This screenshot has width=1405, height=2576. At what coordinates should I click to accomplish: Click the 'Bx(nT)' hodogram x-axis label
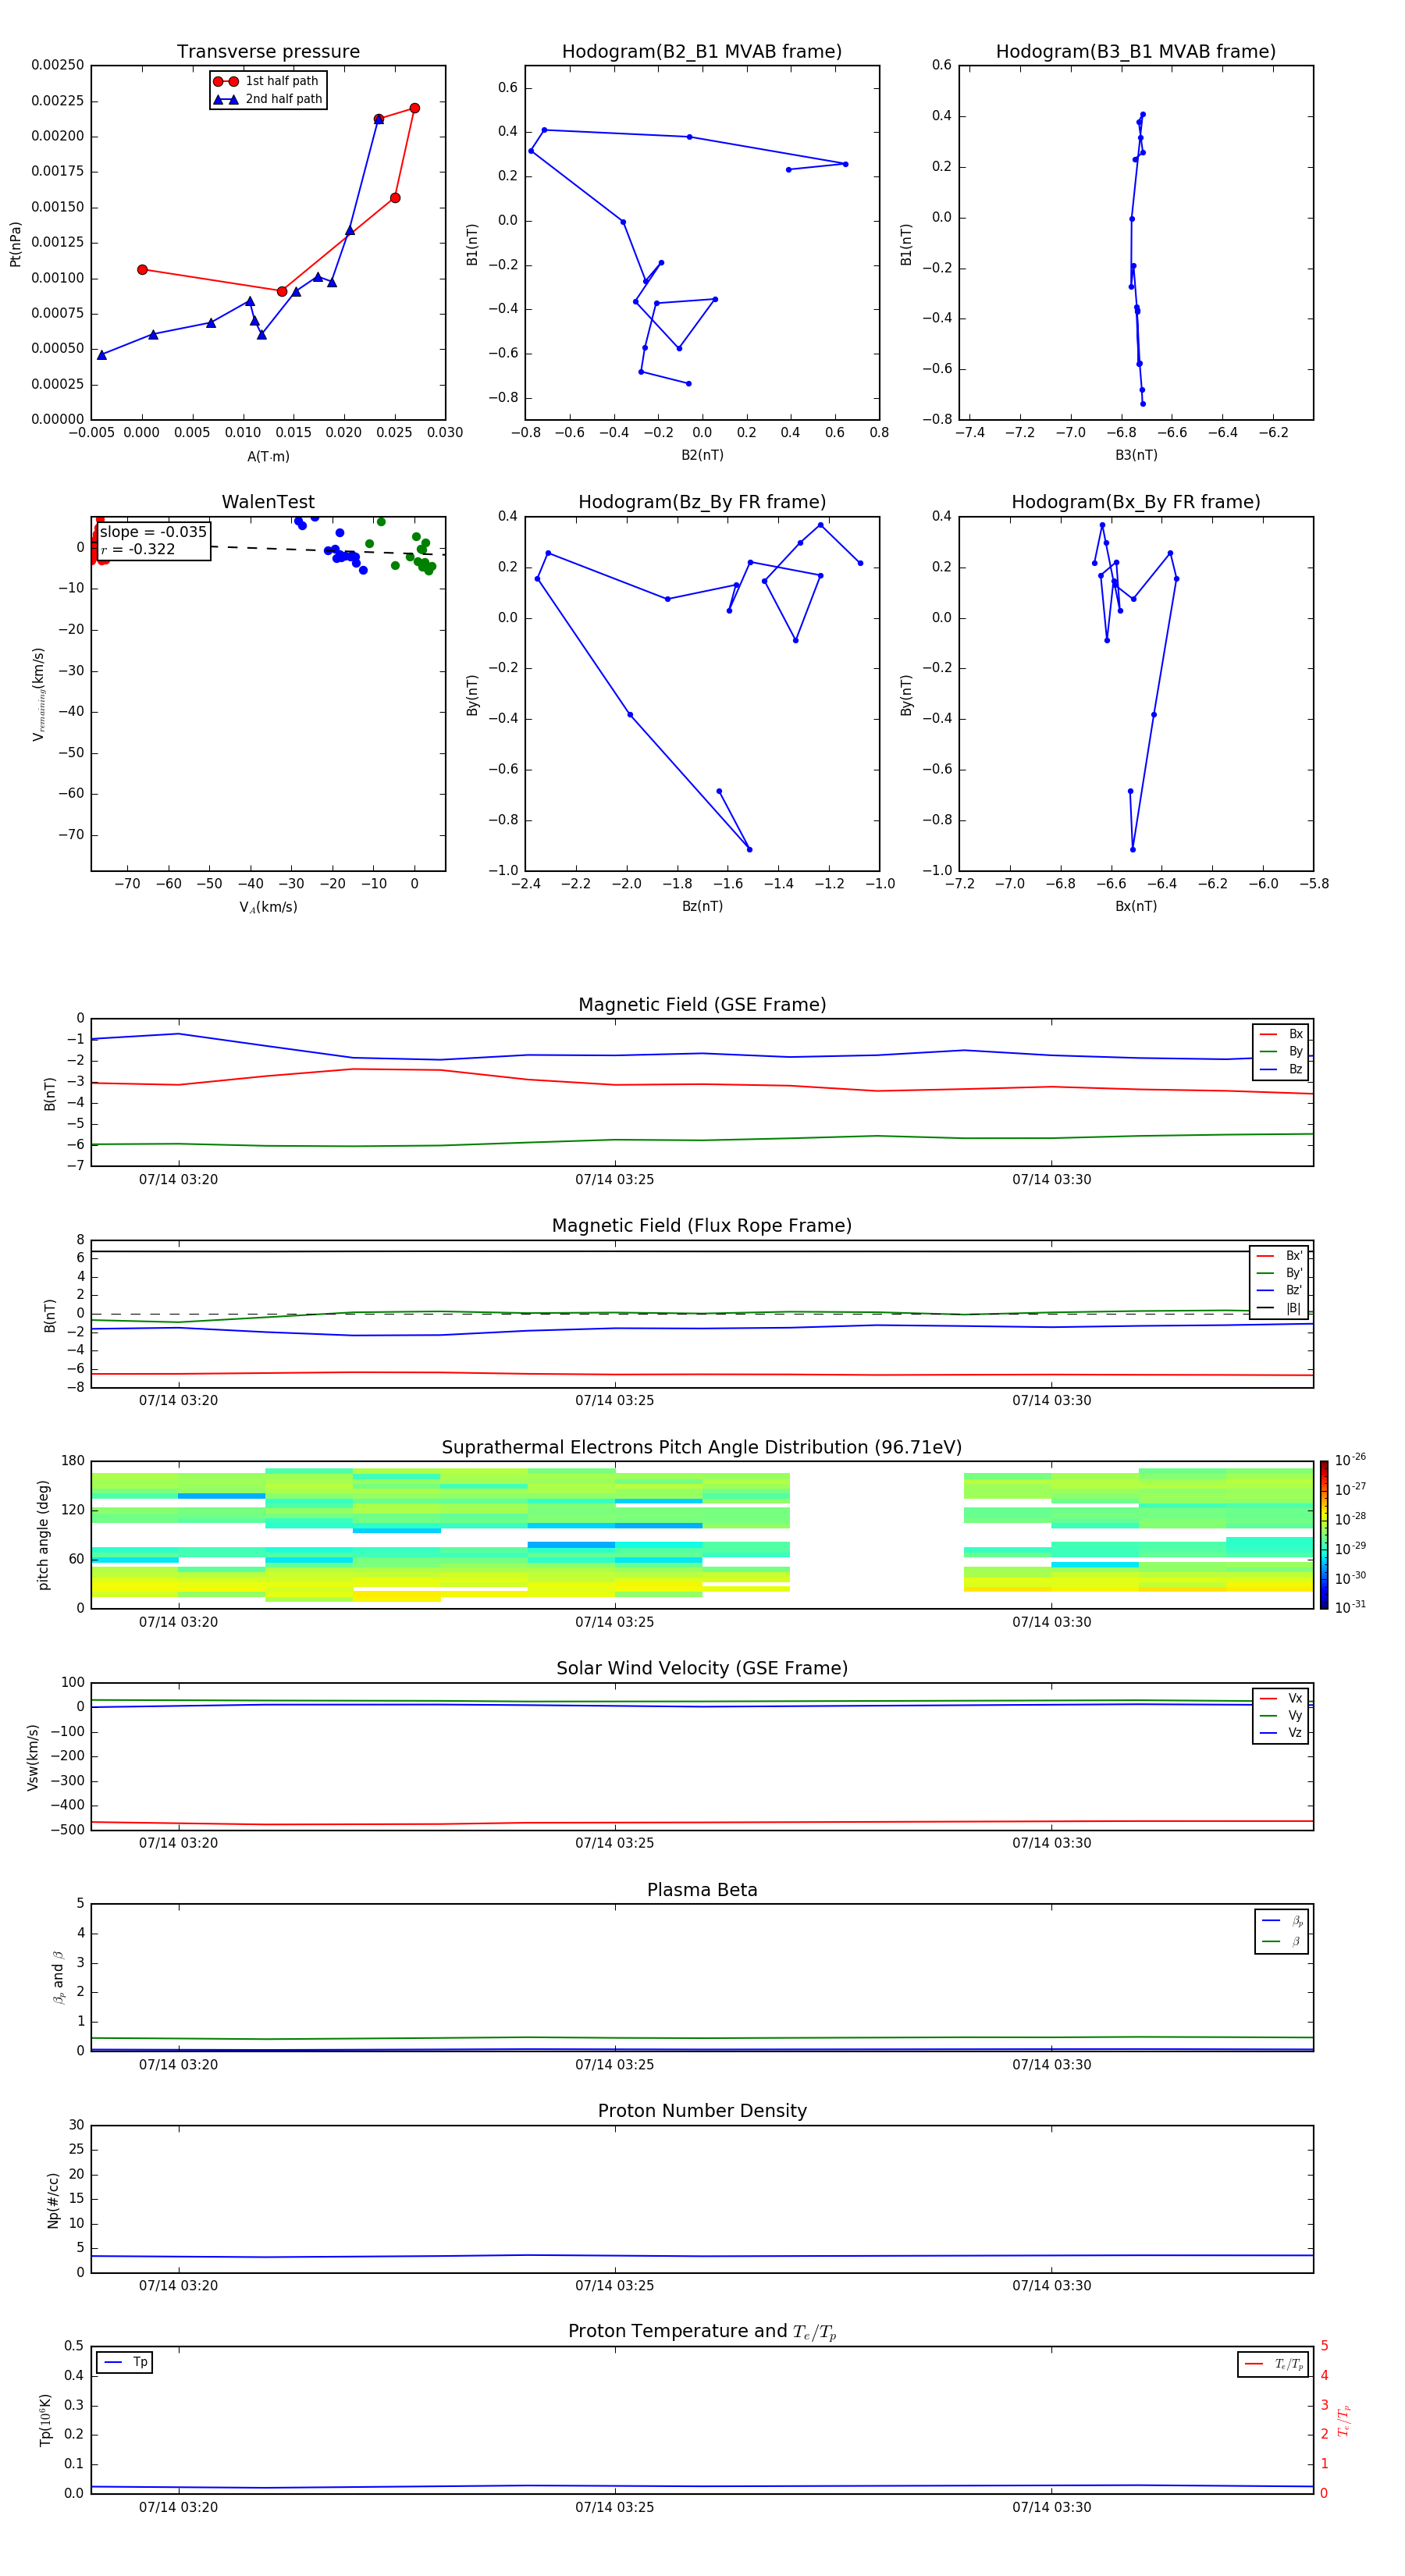pyautogui.click(x=1136, y=906)
